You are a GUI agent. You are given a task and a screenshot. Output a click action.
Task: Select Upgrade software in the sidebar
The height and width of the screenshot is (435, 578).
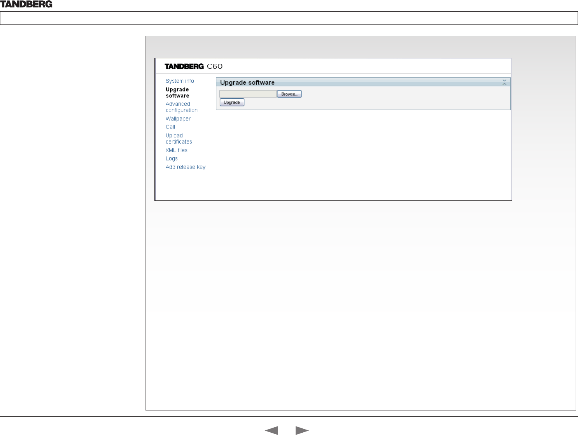177,92
